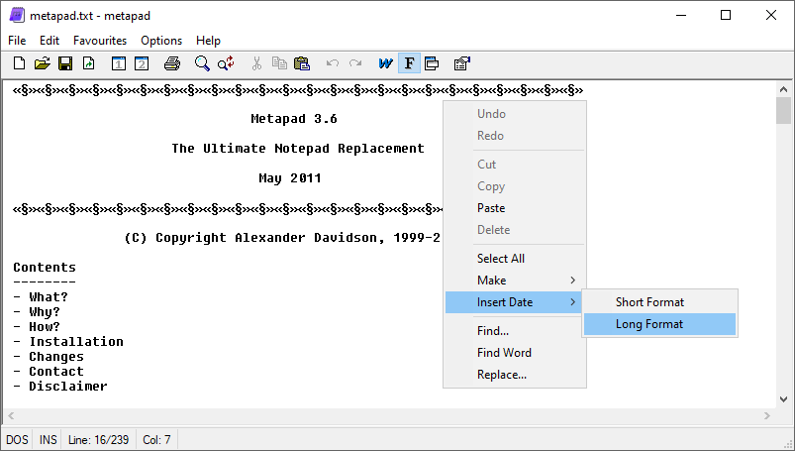Click '- What?' contents line
The image size is (795, 451).
pos(41,297)
